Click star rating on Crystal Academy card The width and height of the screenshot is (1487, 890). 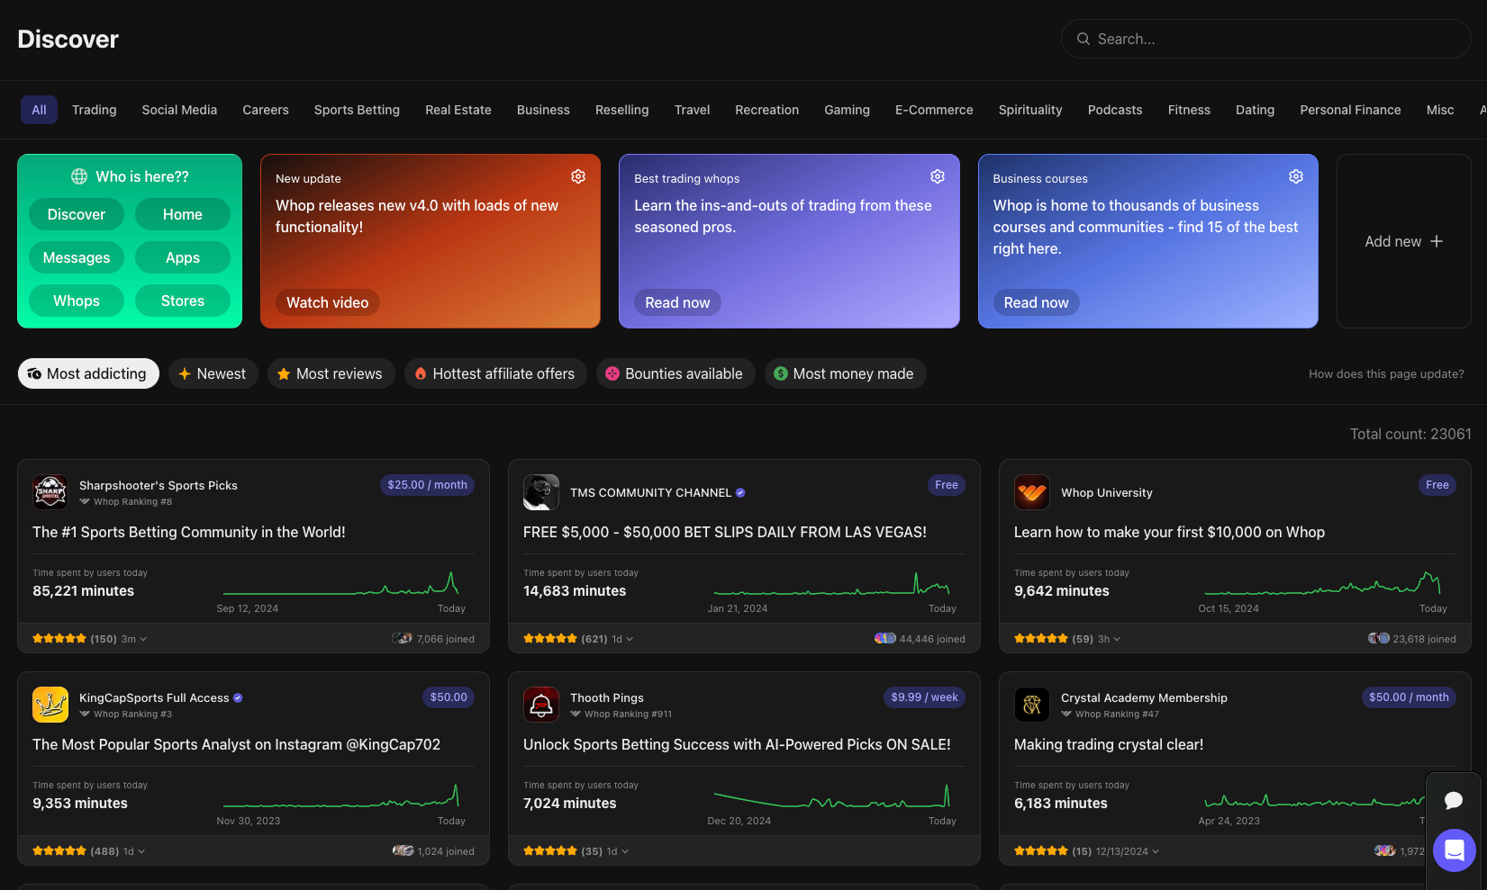(x=1041, y=851)
